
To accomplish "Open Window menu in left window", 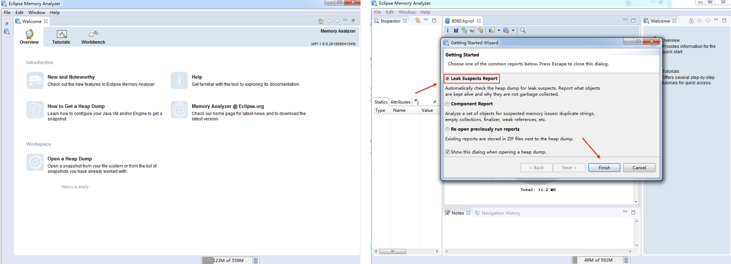I will (x=37, y=13).
